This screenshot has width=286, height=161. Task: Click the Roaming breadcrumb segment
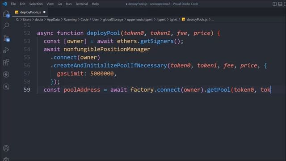(70, 20)
